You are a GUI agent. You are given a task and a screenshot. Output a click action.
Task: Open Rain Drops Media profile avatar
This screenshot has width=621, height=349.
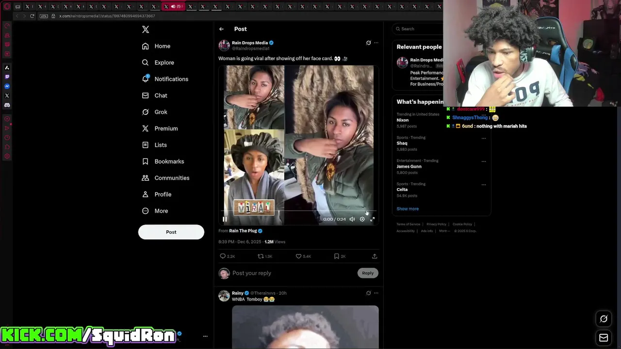coord(224,46)
